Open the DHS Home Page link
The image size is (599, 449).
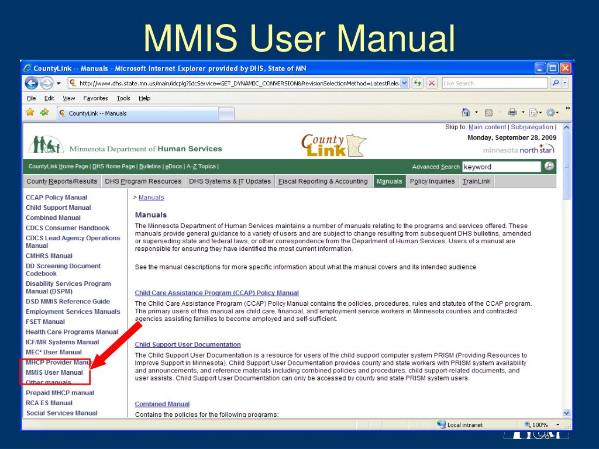[x=113, y=167]
